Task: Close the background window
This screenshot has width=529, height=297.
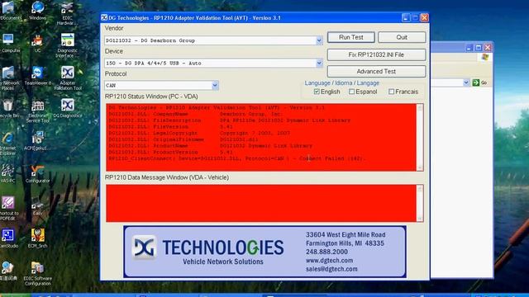Action: (488, 48)
